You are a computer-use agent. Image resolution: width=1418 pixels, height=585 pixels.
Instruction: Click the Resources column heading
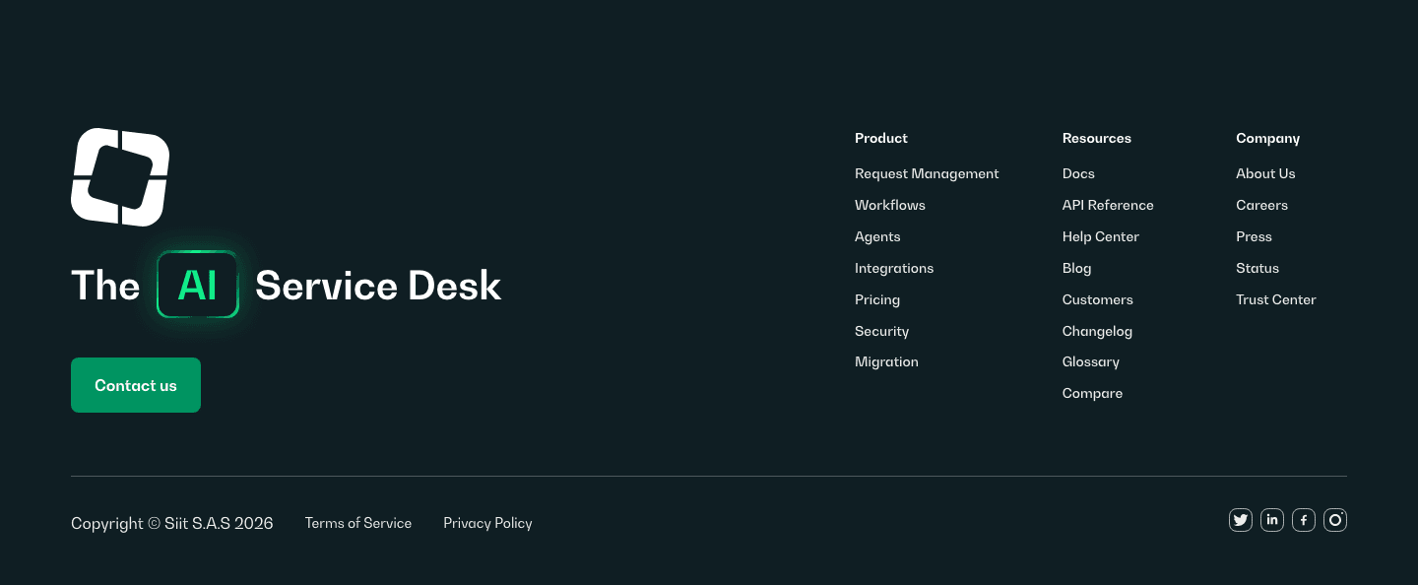1097,138
